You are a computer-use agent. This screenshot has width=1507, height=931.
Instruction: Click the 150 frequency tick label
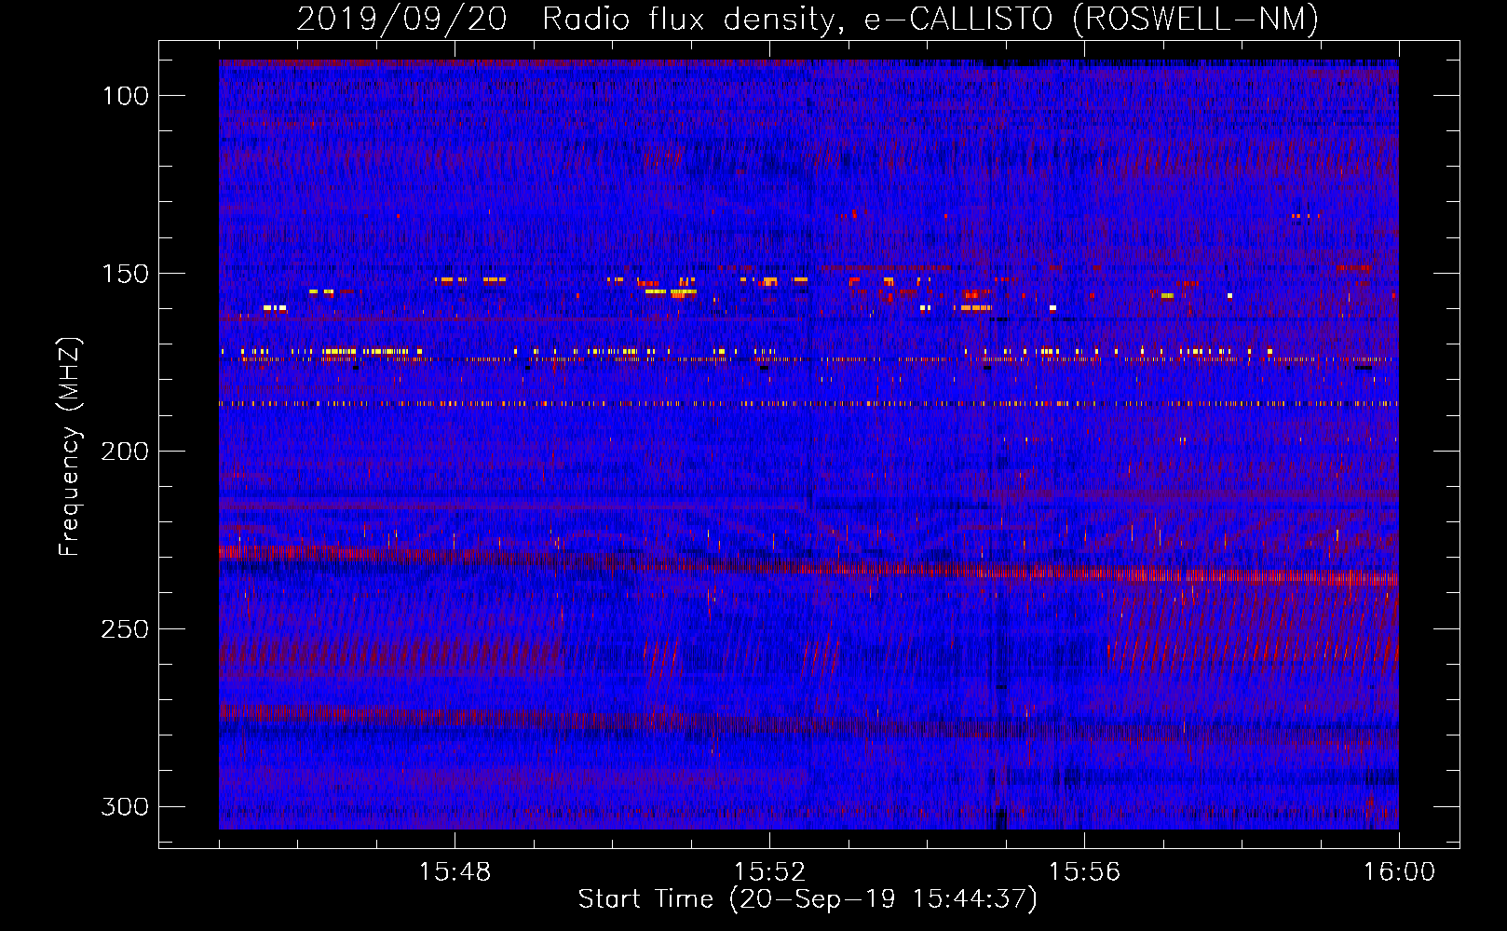126,274
